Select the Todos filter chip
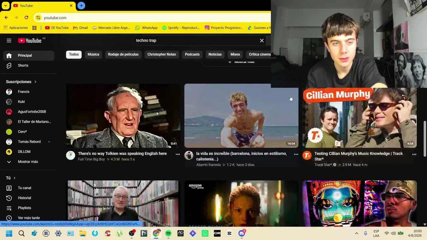 click(74, 54)
